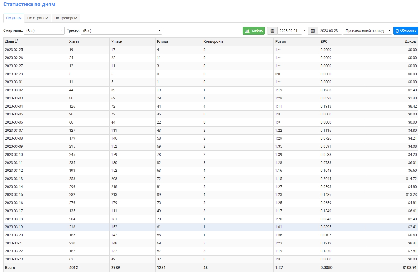The width and height of the screenshot is (420, 280).
Task: Click the Хиты column header
Action: pos(74,42)
